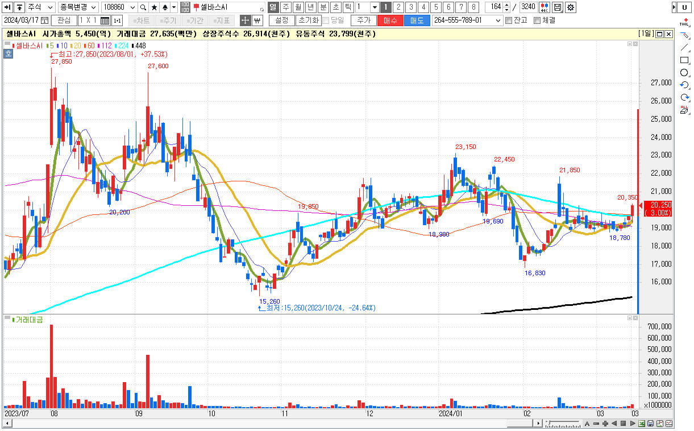Image resolution: width=694 pixels, height=431 pixels.
Task: Select the 주 weekly period toggle
Action: 285,7
